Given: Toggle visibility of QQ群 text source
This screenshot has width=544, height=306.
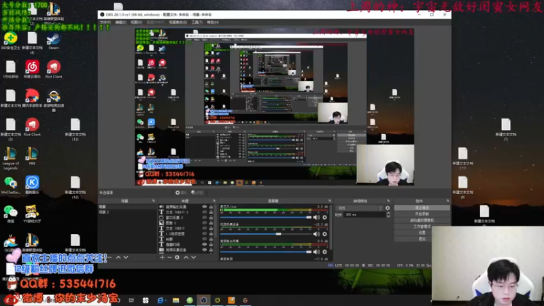Looking at the screenshot, I should click(x=205, y=239).
